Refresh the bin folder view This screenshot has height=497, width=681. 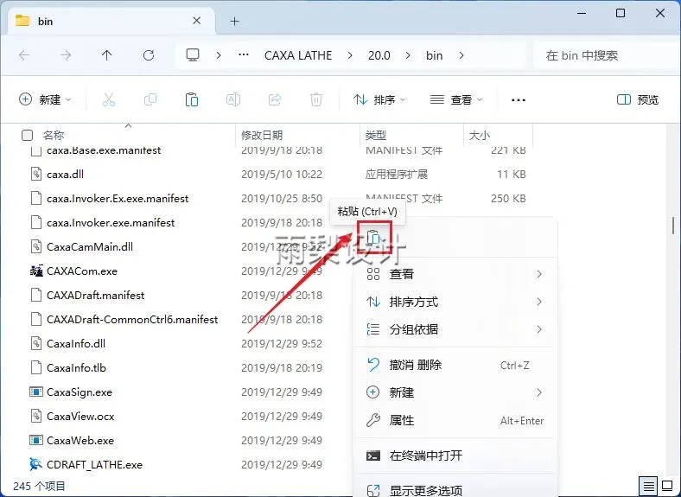coord(149,55)
